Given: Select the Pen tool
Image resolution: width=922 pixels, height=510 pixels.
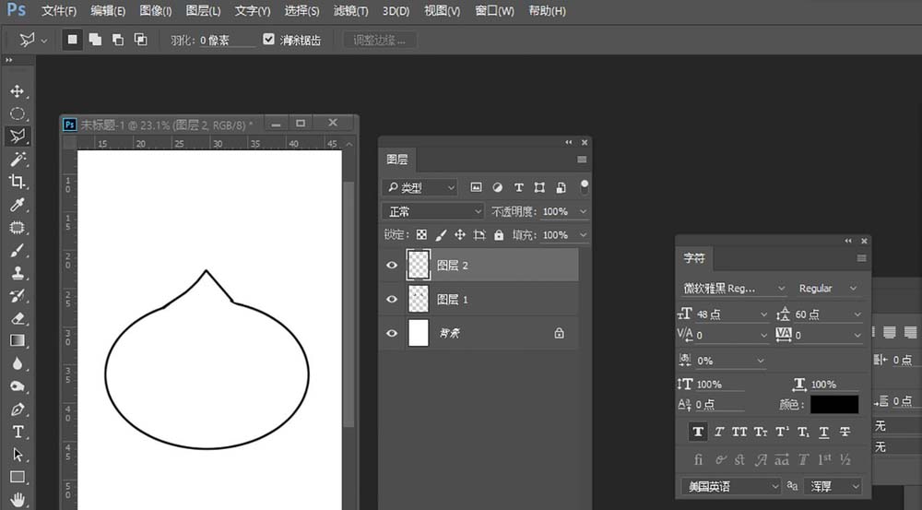Looking at the screenshot, I should click(18, 409).
